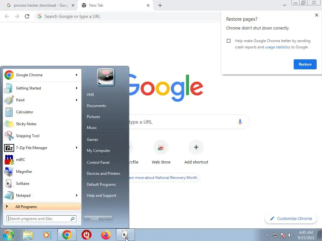Expand All Programs list
The width and height of the screenshot is (322, 241).
click(42, 206)
